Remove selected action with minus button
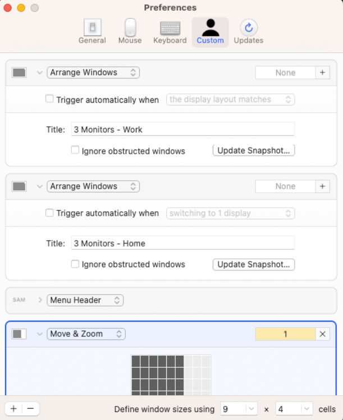Viewport: 343px width, 420px height. [x=30, y=409]
